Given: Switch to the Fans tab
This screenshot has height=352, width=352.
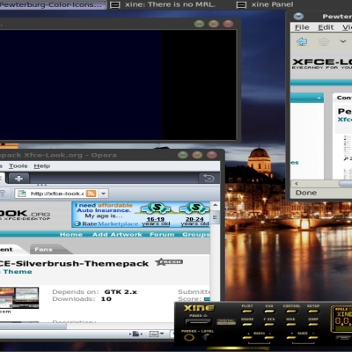Looking at the screenshot, I should [x=43, y=250].
